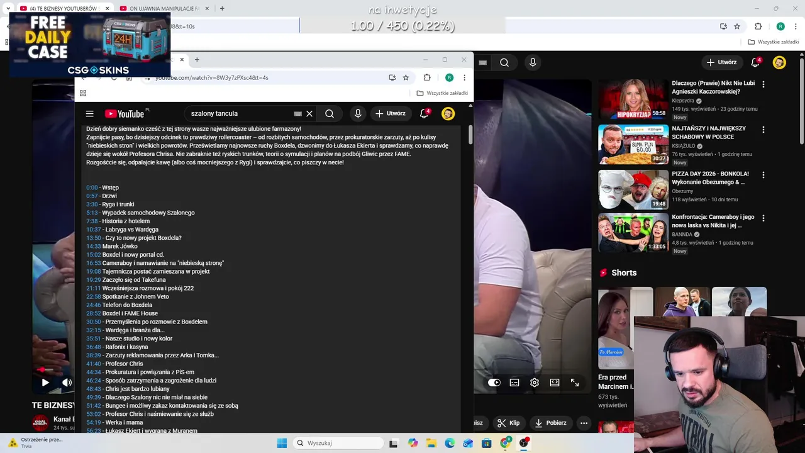This screenshot has width=805, height=453.
Task: Click the 'szalony tancula' search field
Action: (x=239, y=114)
